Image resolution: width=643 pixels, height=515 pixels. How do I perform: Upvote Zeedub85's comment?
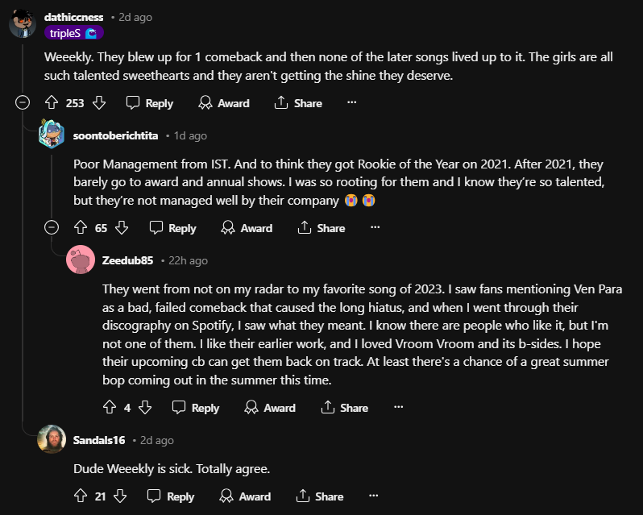(110, 408)
